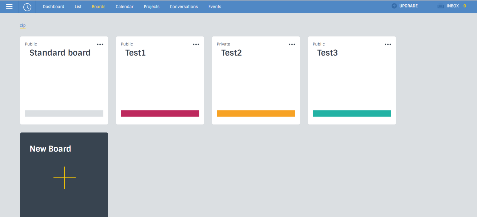Open options menu on Test3 board

pyautogui.click(x=388, y=44)
